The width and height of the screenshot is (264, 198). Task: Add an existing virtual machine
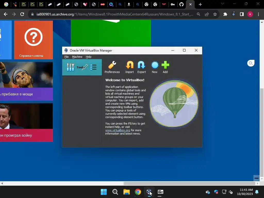coord(165,67)
